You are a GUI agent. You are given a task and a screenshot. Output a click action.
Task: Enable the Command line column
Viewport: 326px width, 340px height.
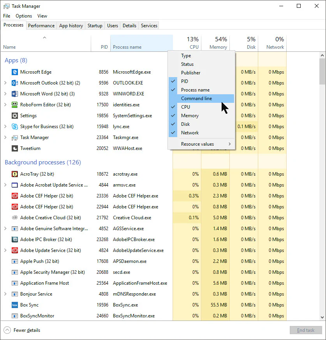pyautogui.click(x=201, y=99)
